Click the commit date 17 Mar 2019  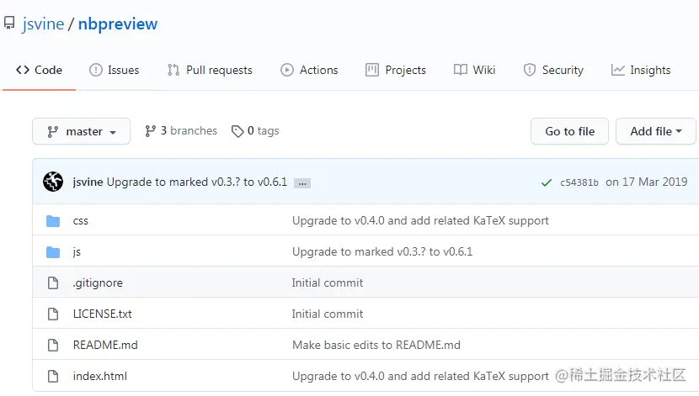click(x=647, y=182)
